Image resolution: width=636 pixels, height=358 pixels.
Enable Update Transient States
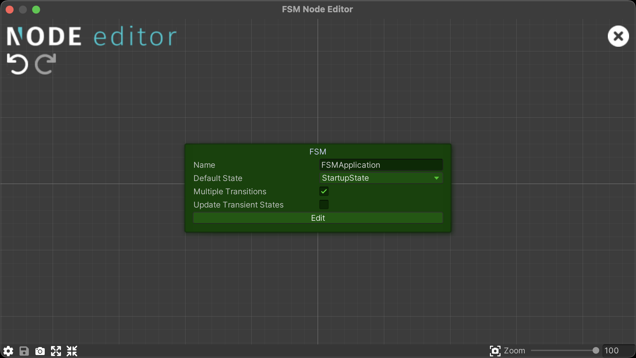[x=324, y=205]
